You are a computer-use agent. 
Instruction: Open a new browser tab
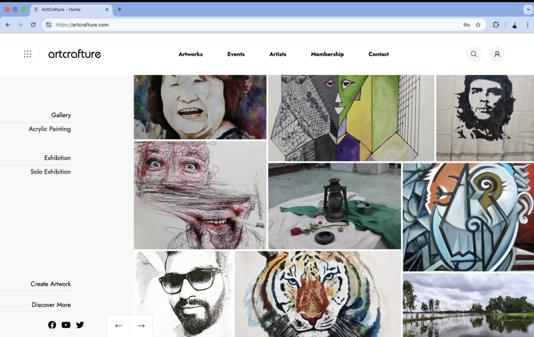coord(119,9)
